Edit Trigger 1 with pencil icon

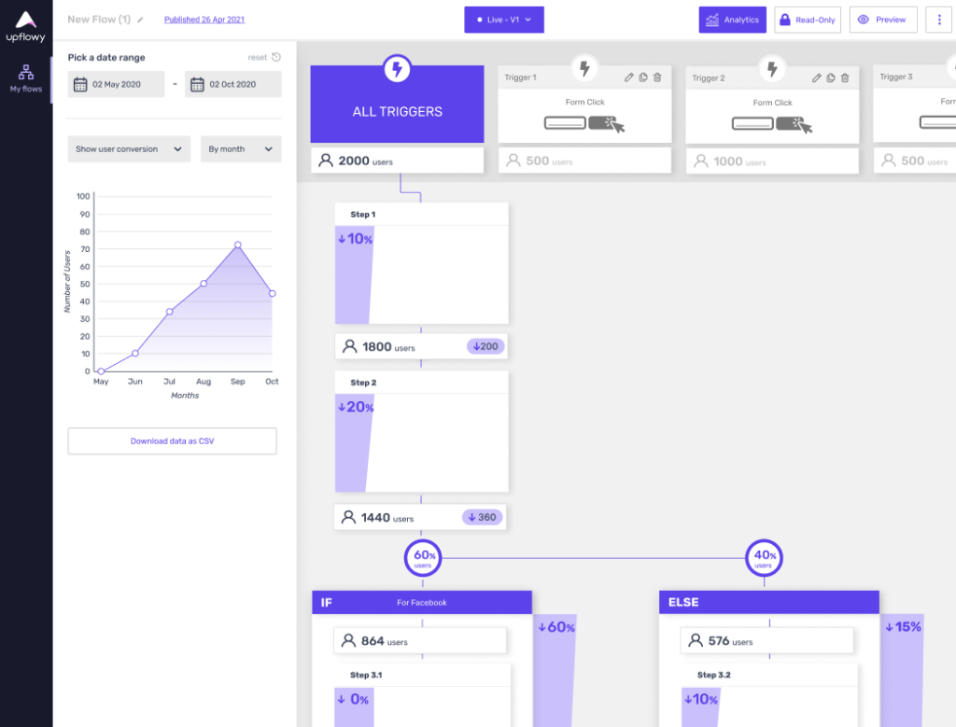(629, 77)
